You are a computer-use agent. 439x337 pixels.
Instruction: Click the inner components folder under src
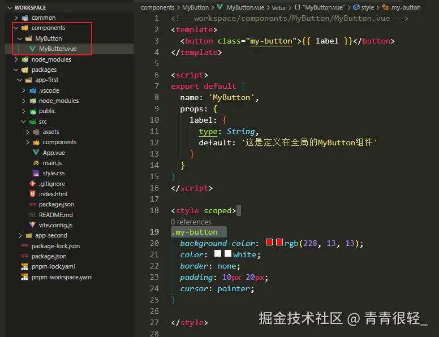pos(59,142)
